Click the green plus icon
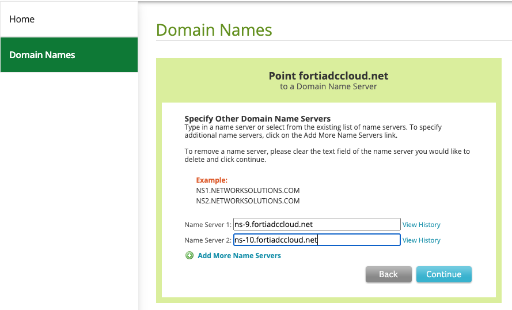512x310 pixels. point(189,255)
